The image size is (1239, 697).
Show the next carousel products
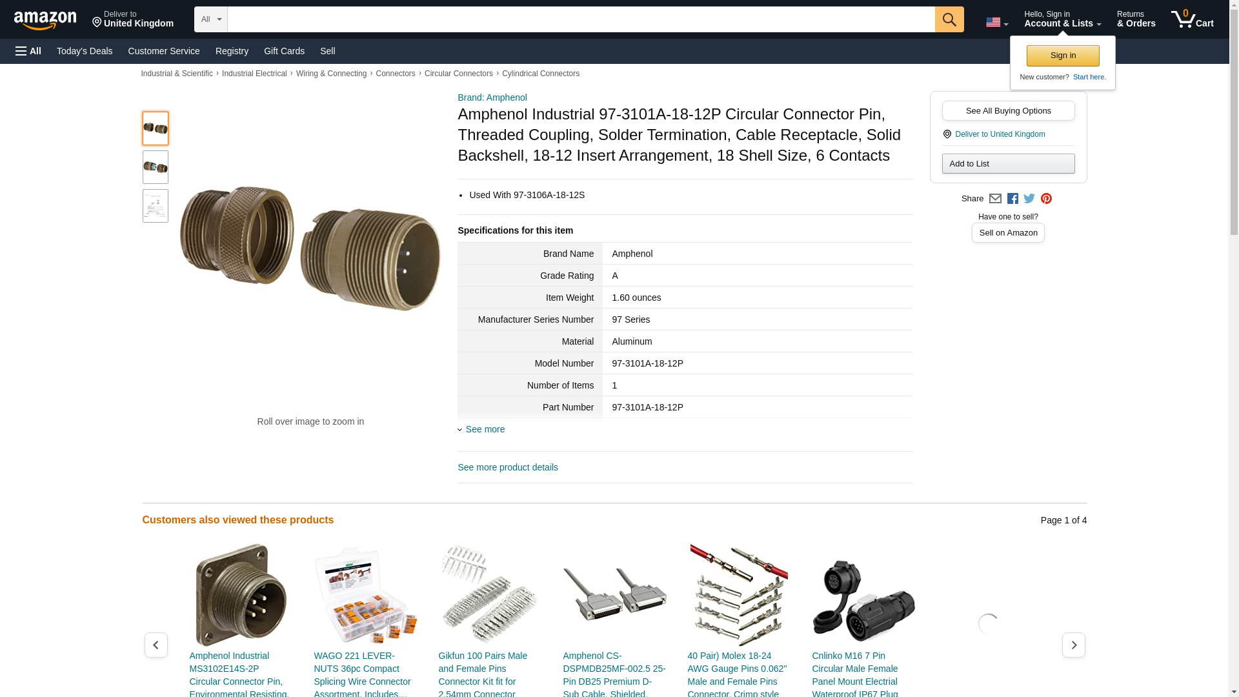(1073, 645)
